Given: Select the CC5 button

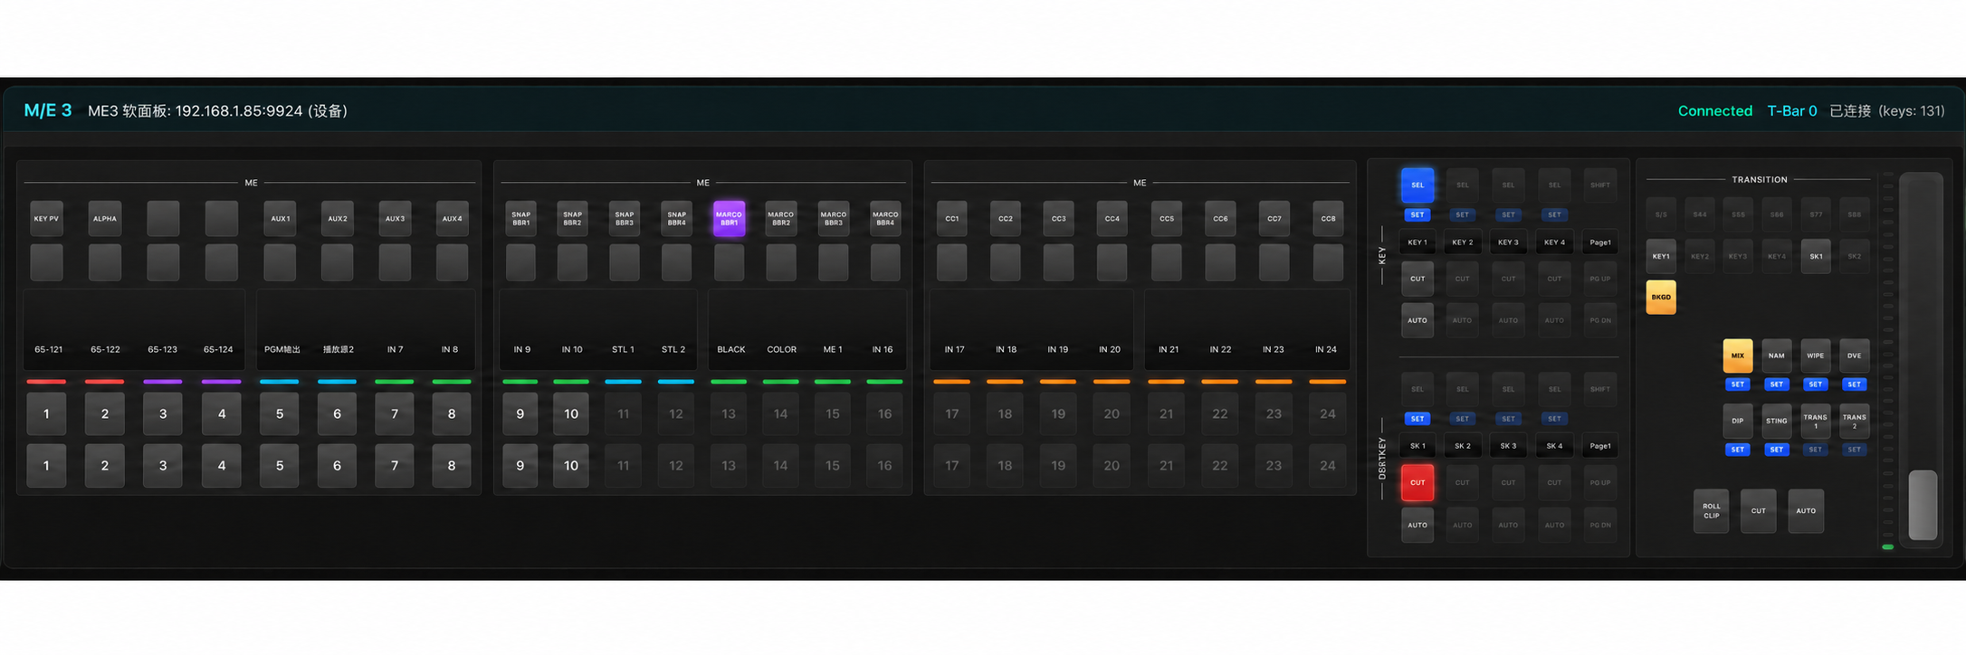Looking at the screenshot, I should pos(1167,219).
